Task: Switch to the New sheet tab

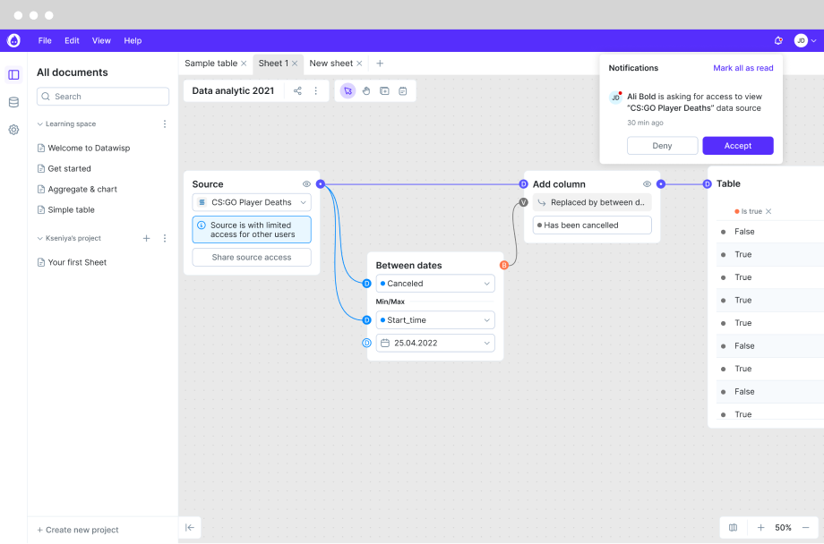Action: point(331,63)
